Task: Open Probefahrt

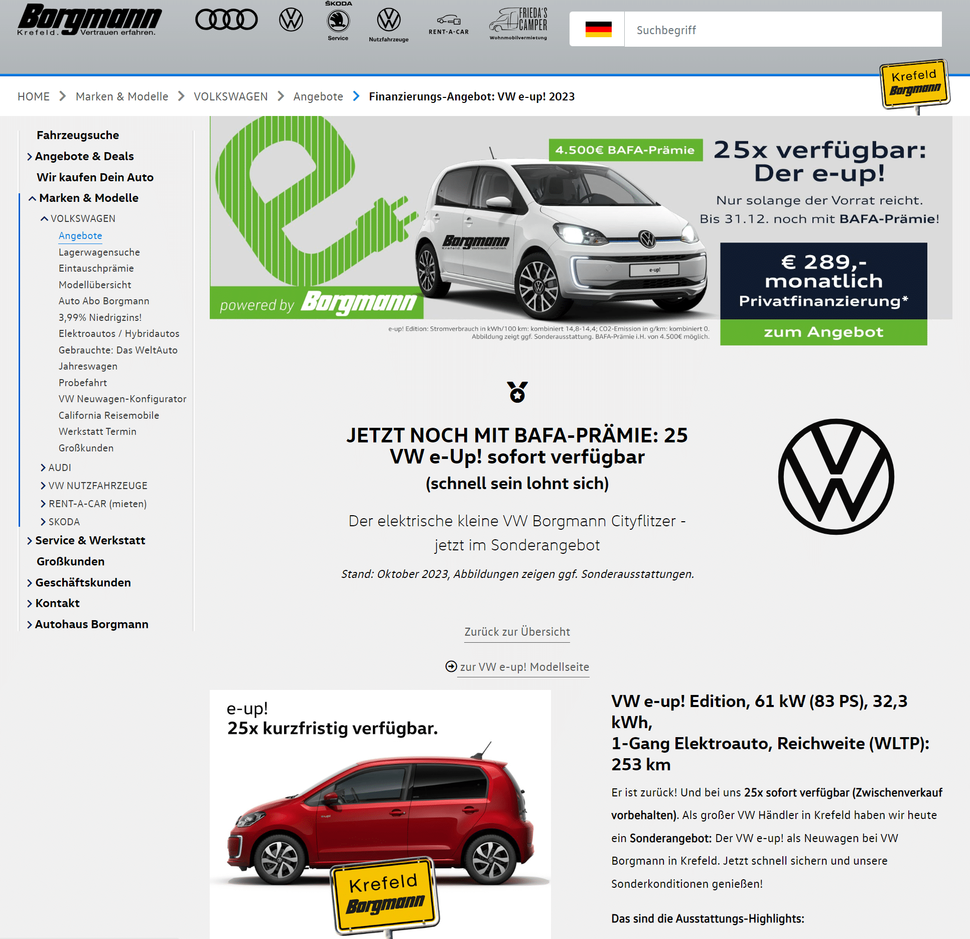Action: pos(83,383)
